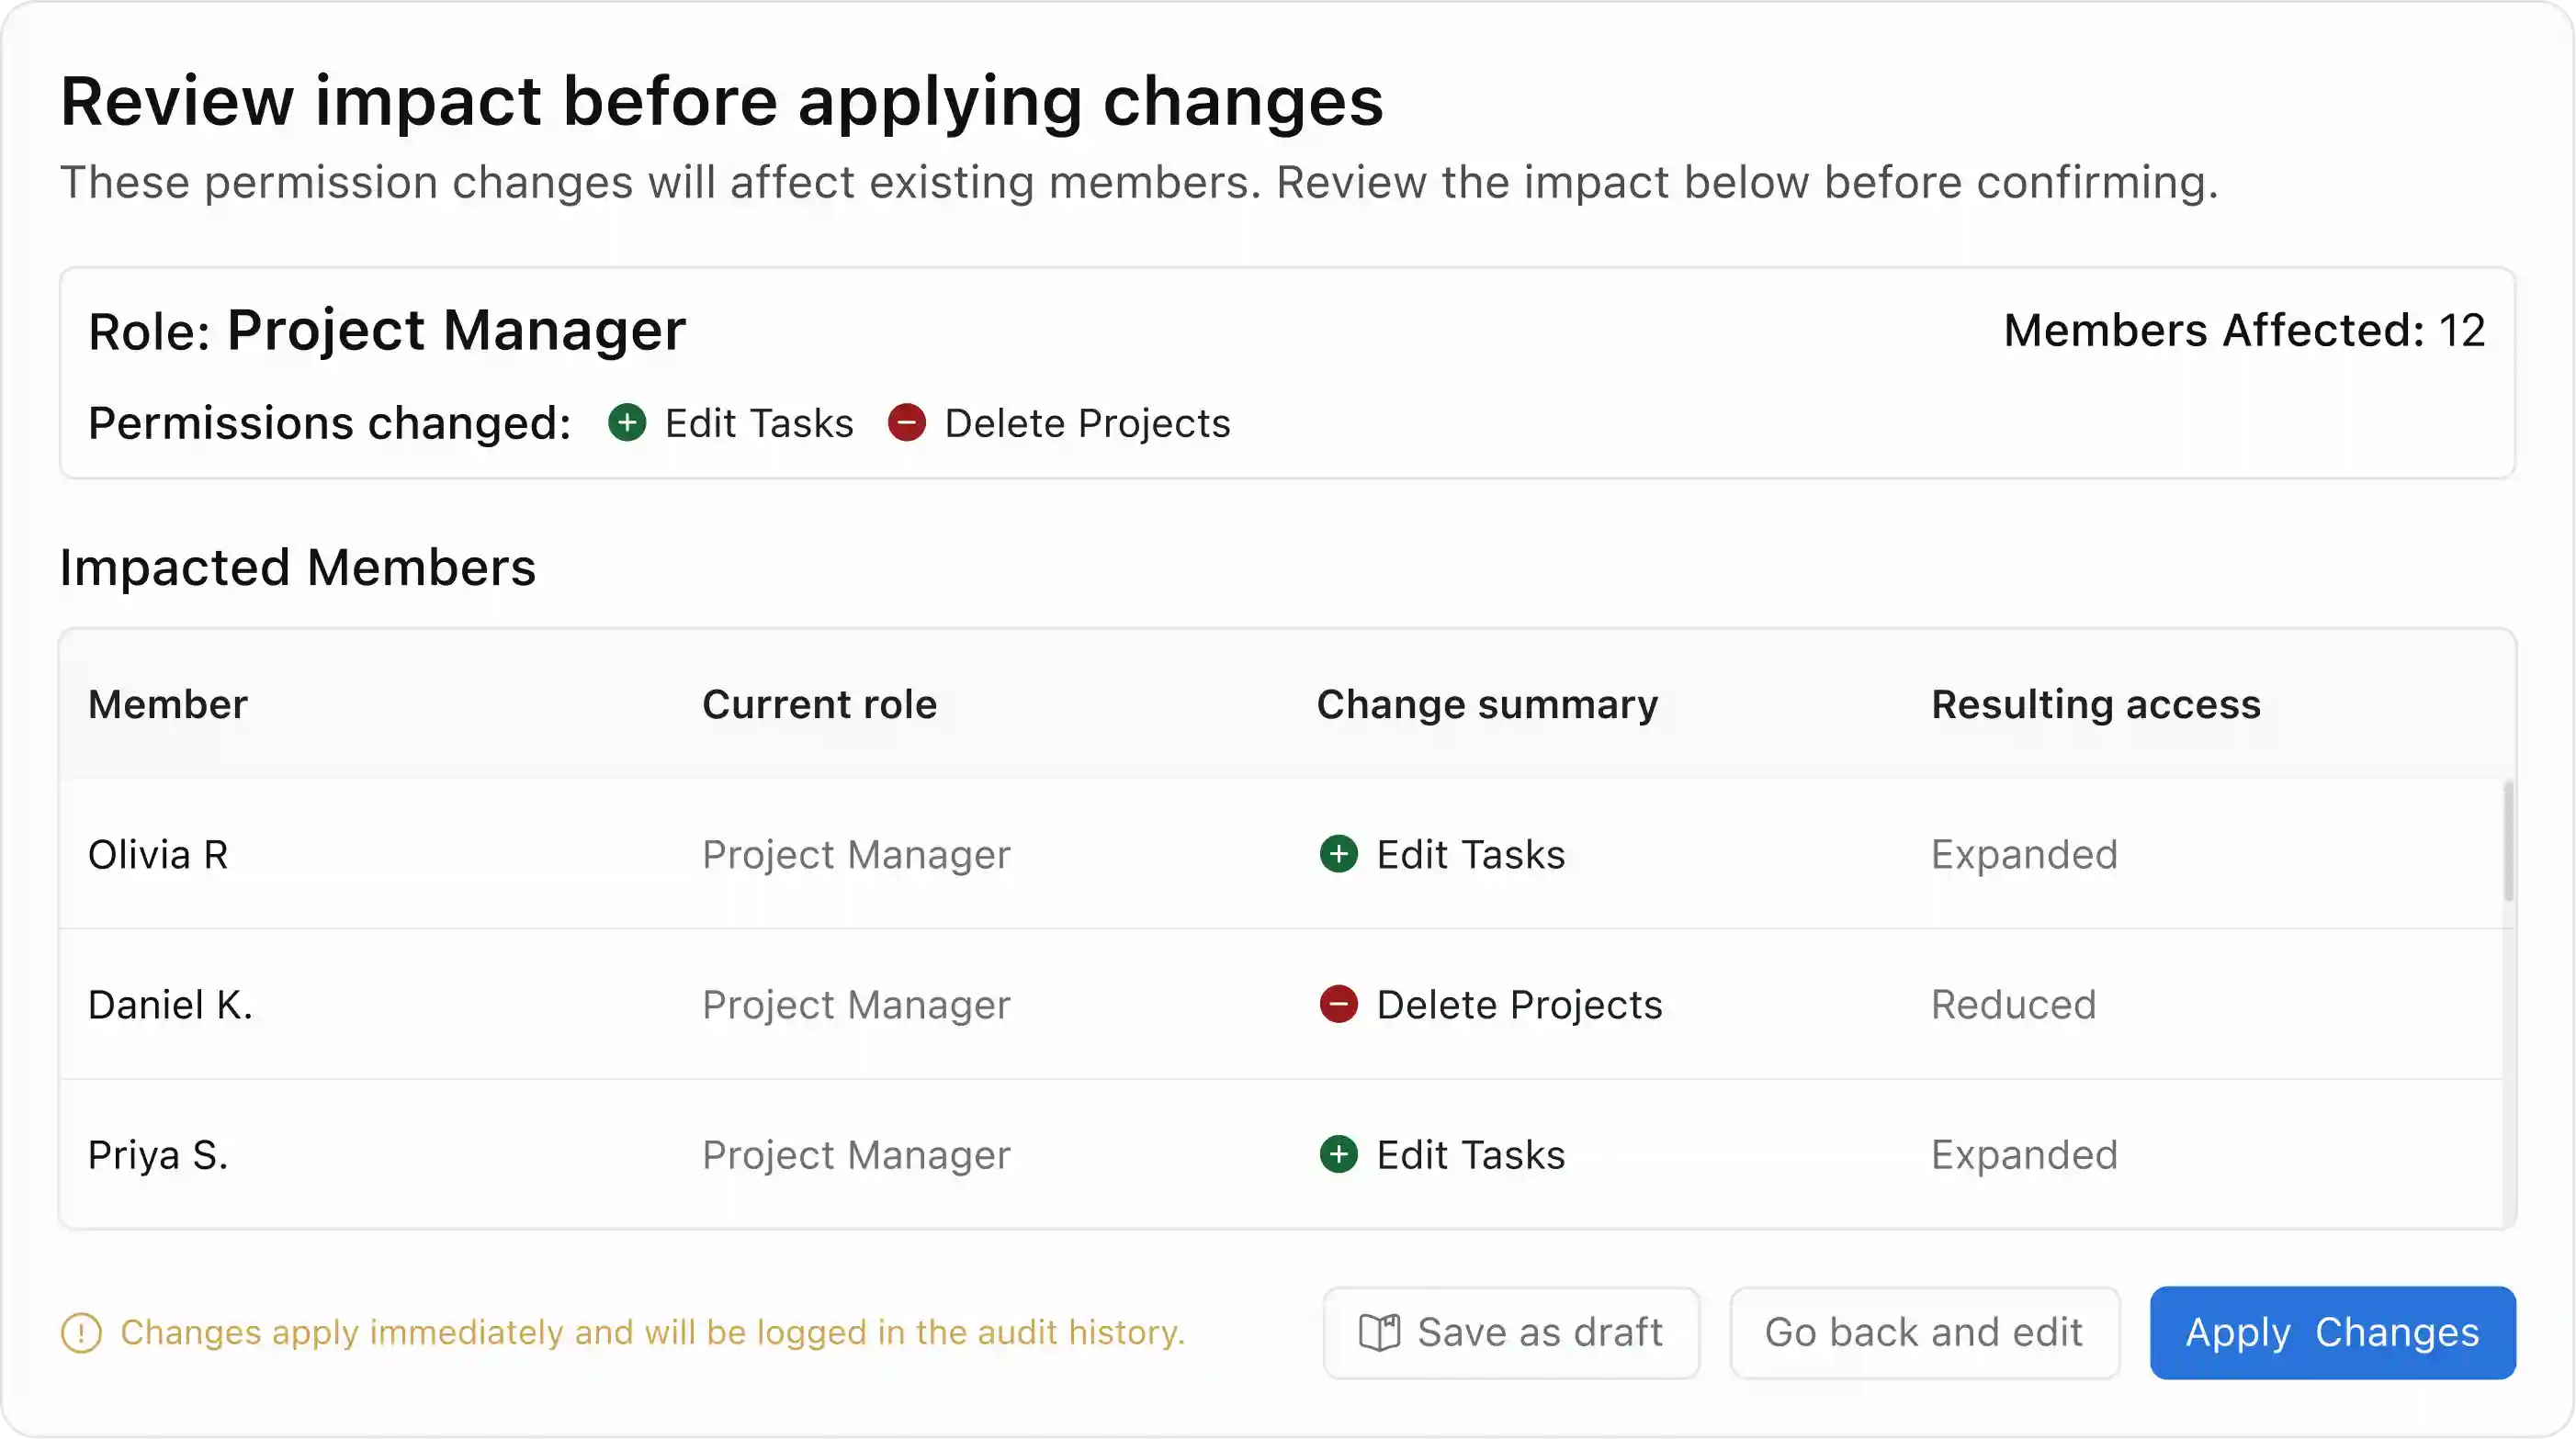The image size is (2576, 1439).
Task: Click the Members Affected: 12 count
Action: coord(2244,331)
